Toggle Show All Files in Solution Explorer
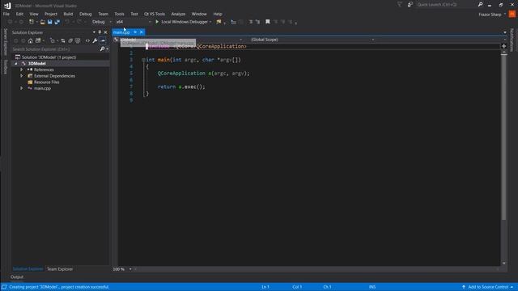 (x=78, y=40)
